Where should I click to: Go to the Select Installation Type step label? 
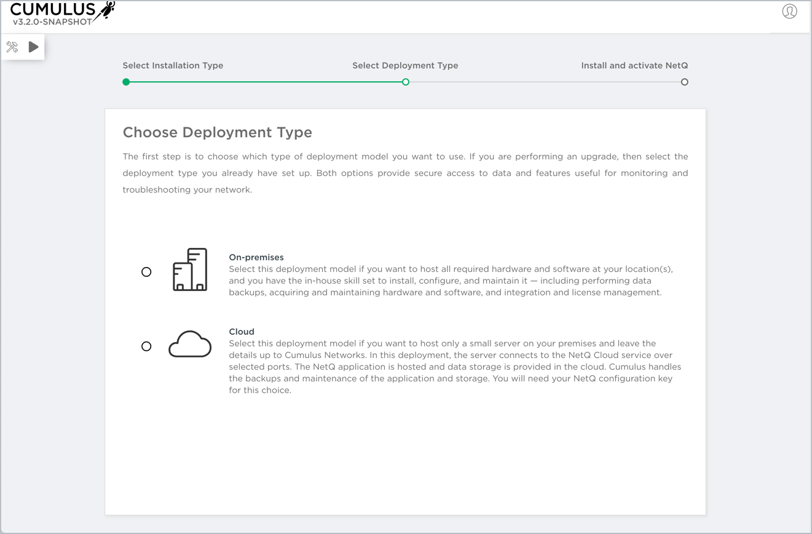pos(173,65)
